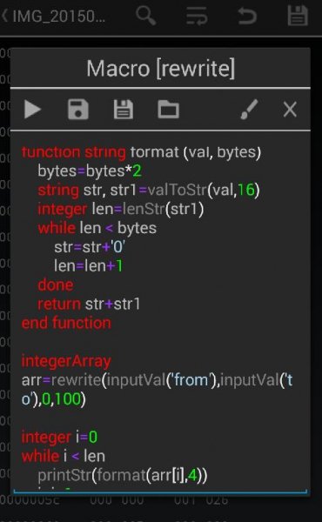The height and width of the screenshot is (522, 322).
Task: Go back using the arrow beside IMG_20150
Action: click(x=4, y=16)
